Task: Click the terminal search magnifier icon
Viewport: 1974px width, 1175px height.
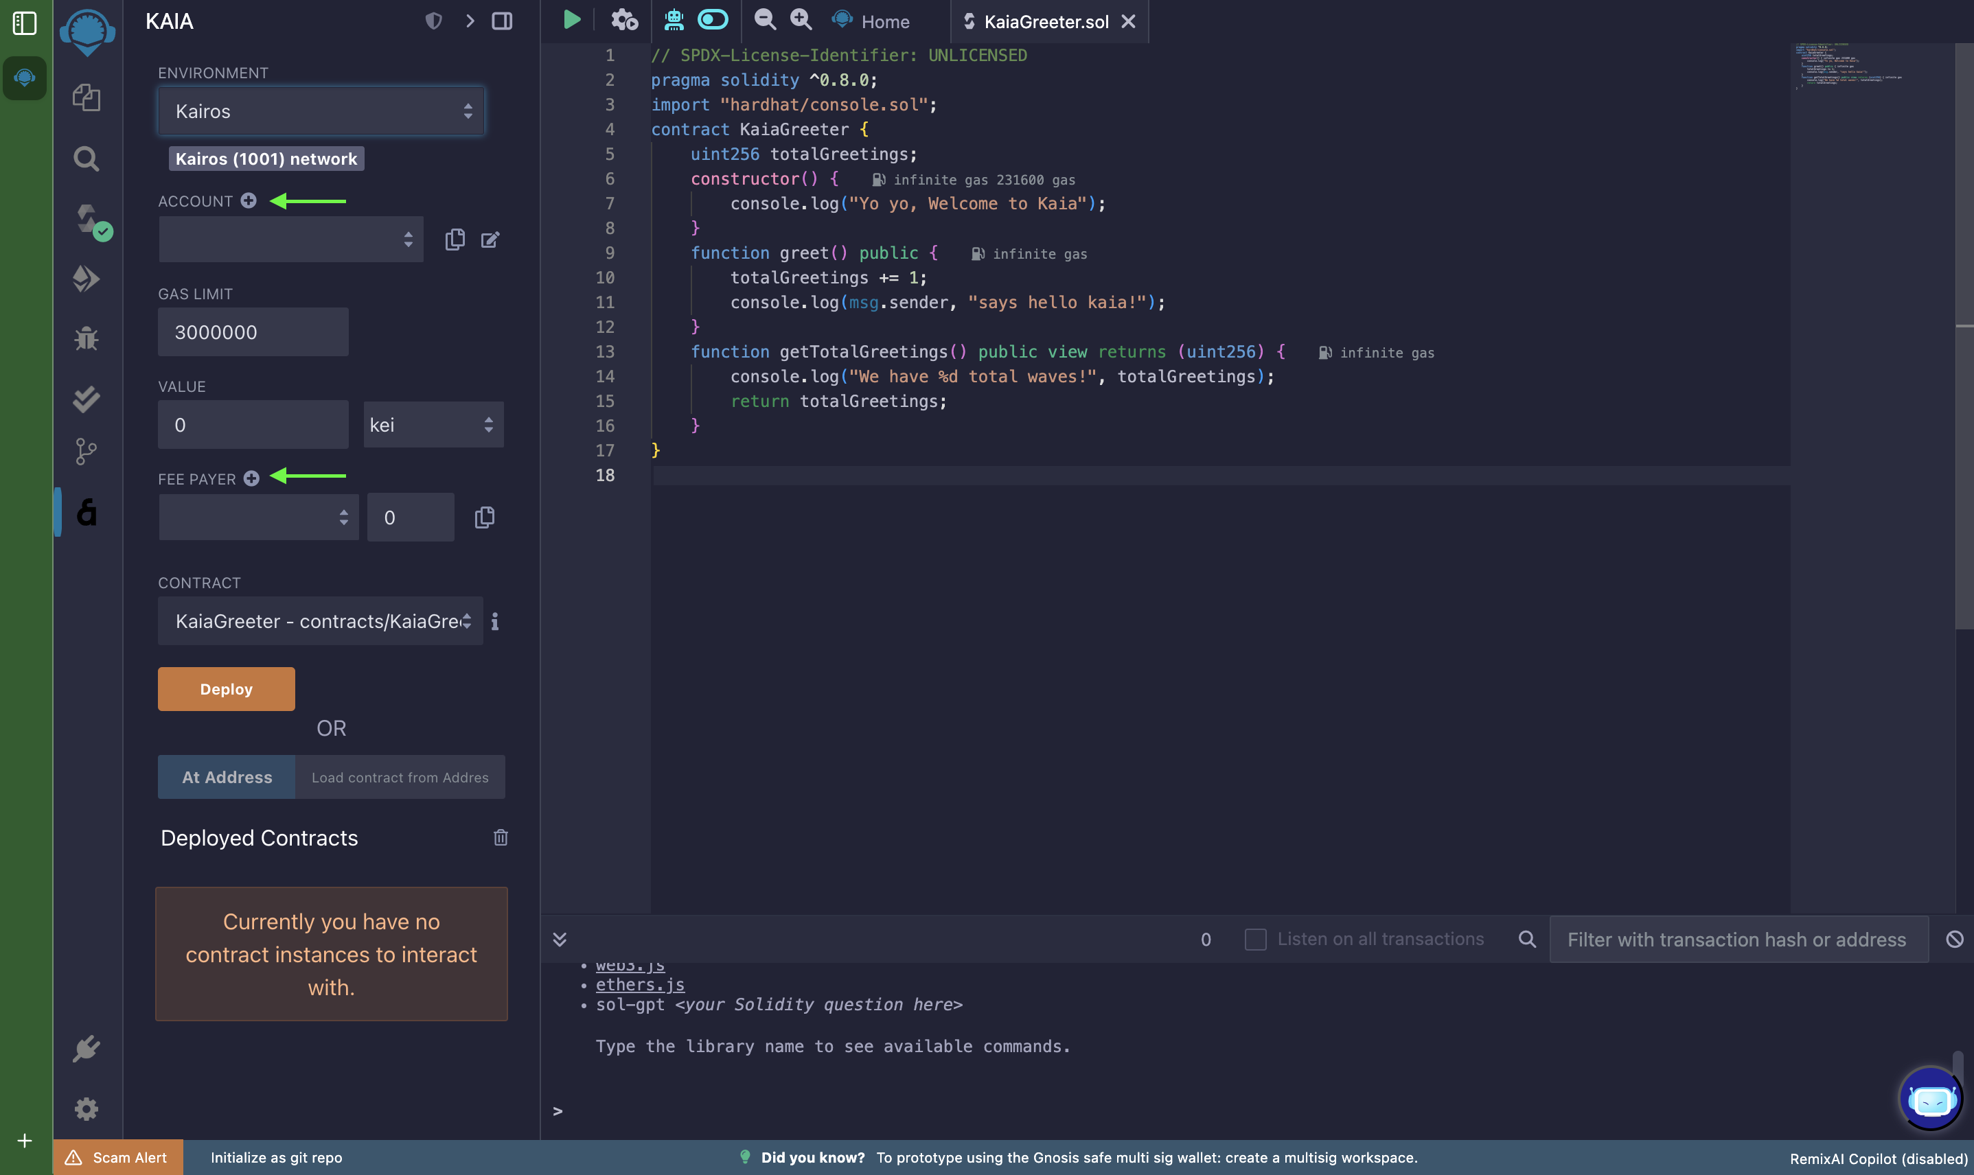Action: tap(1527, 939)
